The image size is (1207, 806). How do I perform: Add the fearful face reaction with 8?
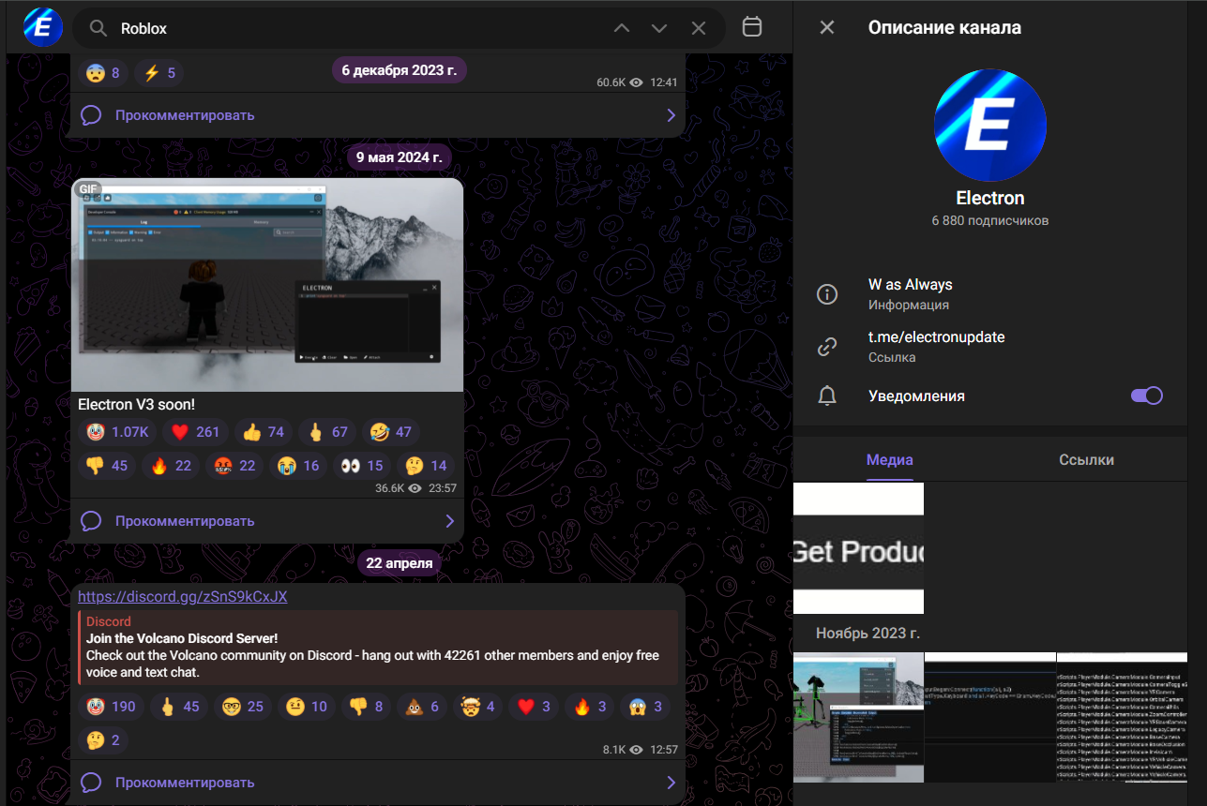[103, 72]
